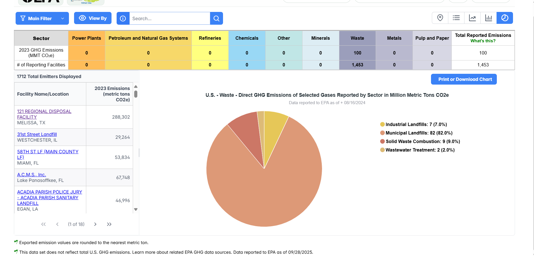This screenshot has width=534, height=256.
Task: Select the Power Plants sector column
Action: point(87,38)
